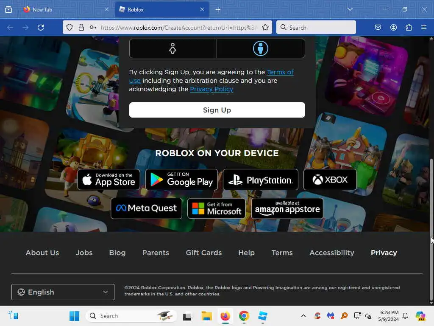Click the Firefox Search box

point(316,27)
